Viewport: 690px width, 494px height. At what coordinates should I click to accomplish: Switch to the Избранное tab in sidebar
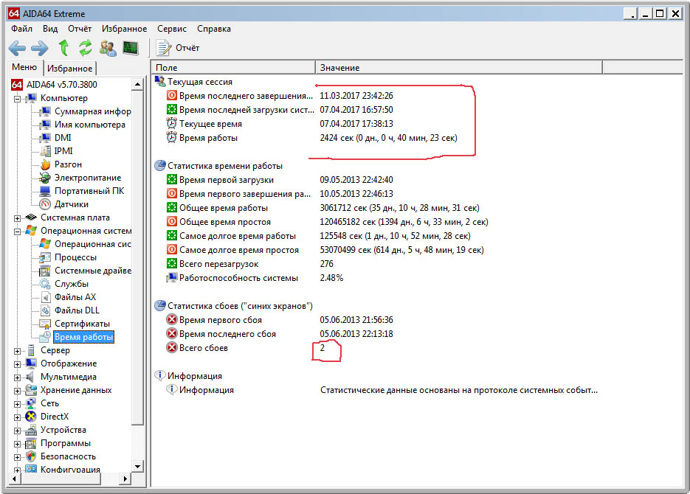click(69, 69)
